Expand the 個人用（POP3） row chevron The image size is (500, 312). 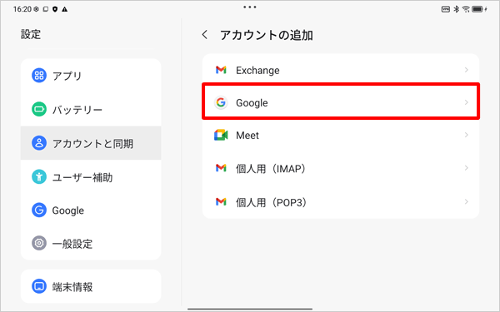point(466,201)
